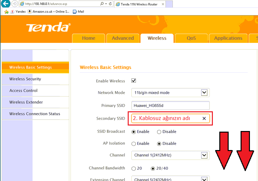Viewport: 258px width, 181px height.
Task: Open a new browser tab
Action: point(169,4)
